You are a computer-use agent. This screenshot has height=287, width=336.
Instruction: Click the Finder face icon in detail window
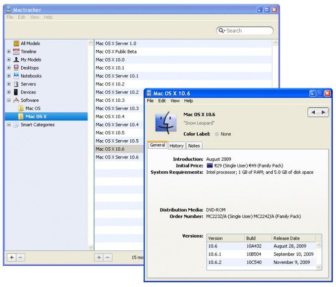point(166,123)
